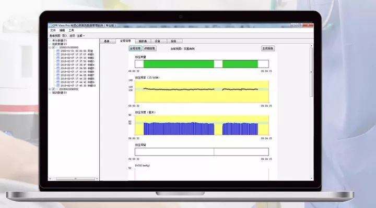
Task: Select the 17:37:50 record in the tree
Action: click(74, 61)
